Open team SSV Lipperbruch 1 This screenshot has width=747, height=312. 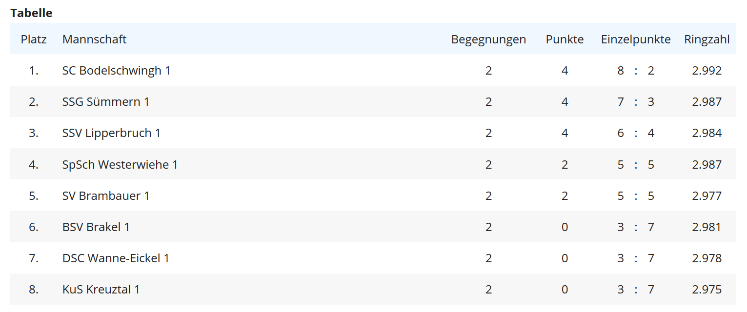111,133
